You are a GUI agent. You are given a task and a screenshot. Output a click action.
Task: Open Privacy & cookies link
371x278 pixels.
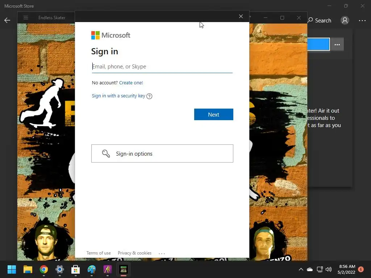click(x=134, y=253)
